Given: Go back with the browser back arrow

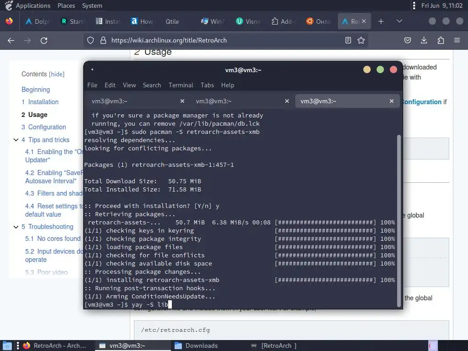Looking at the screenshot, I should pos(11,40).
